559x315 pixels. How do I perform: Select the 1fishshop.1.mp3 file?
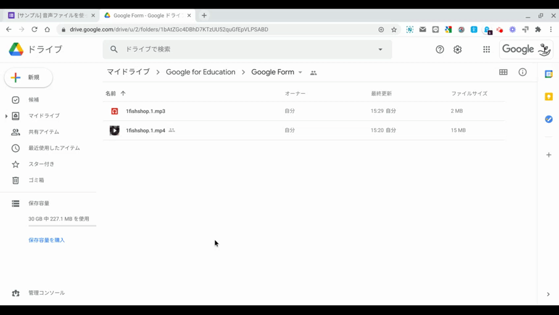click(146, 111)
